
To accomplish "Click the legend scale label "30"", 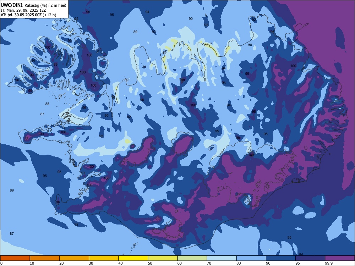I will tap(91, 263).
